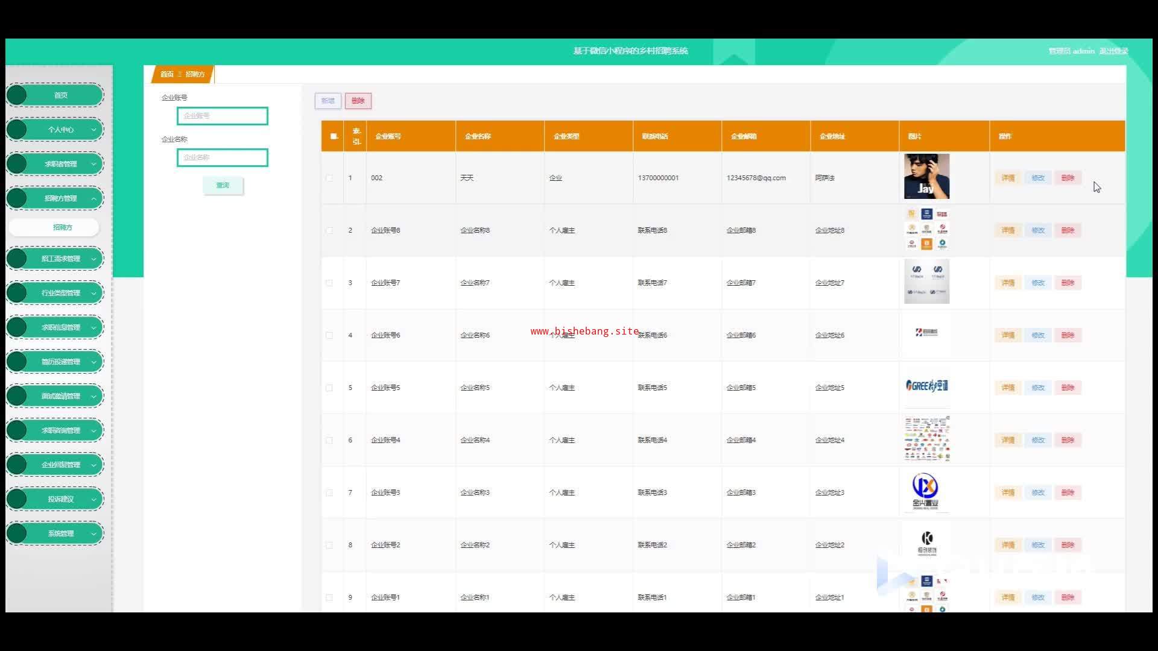
Task: Click 详情 button for row 1
Action: pos(1008,178)
